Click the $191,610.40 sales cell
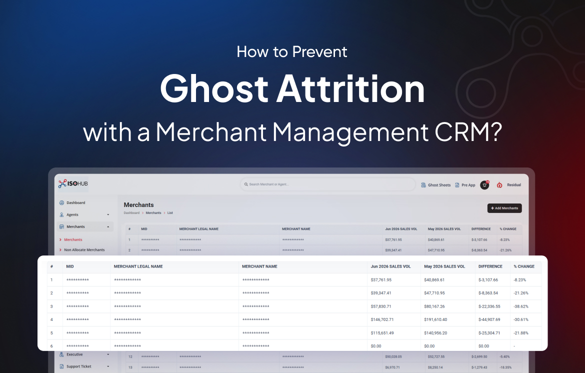Screen dimensions: 585x373 (x=435, y=319)
